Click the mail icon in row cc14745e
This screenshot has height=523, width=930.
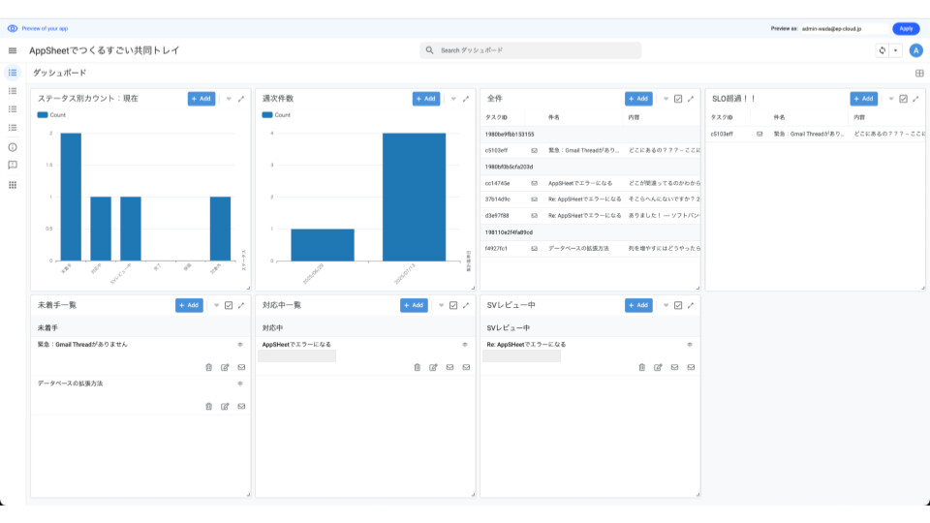(x=534, y=183)
